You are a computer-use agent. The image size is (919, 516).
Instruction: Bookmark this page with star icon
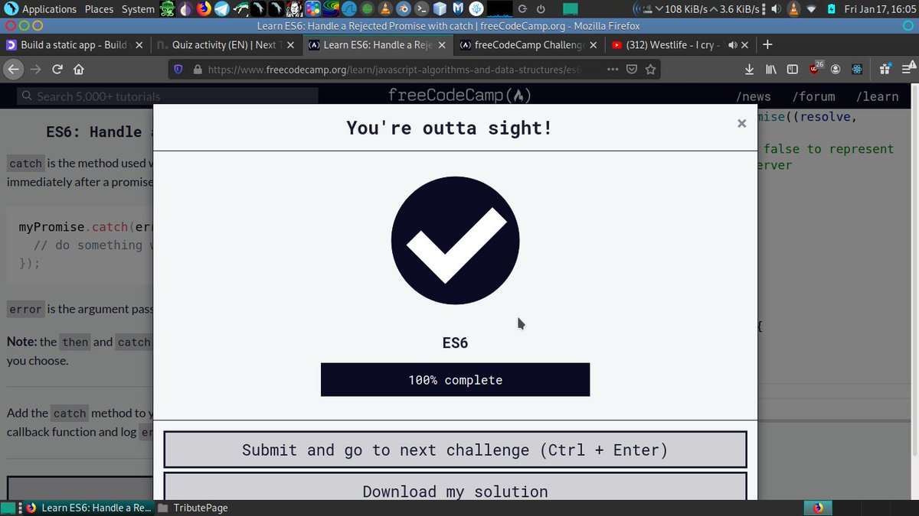coord(650,70)
